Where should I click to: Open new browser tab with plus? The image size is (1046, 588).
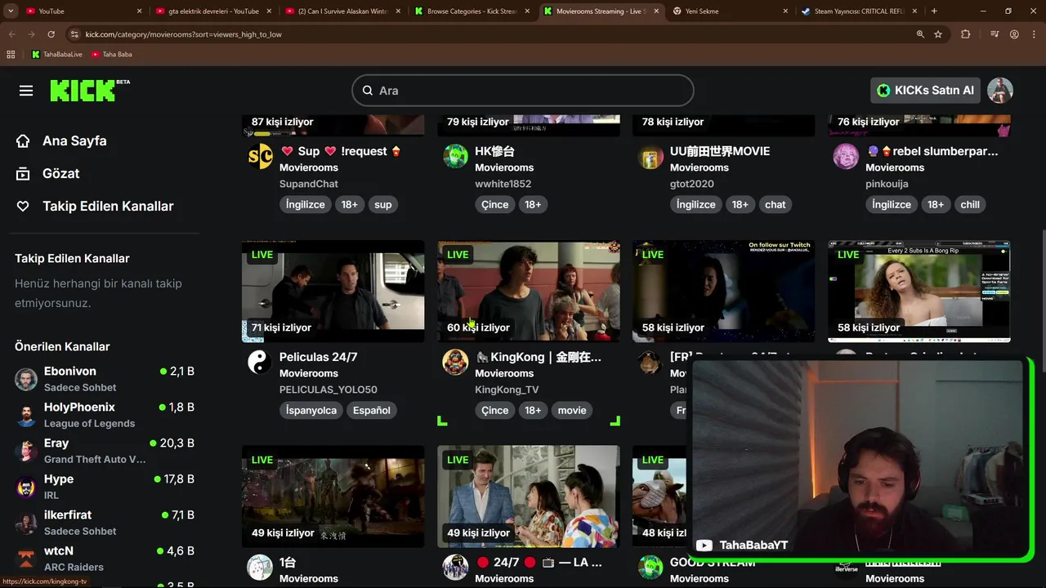[x=934, y=11]
